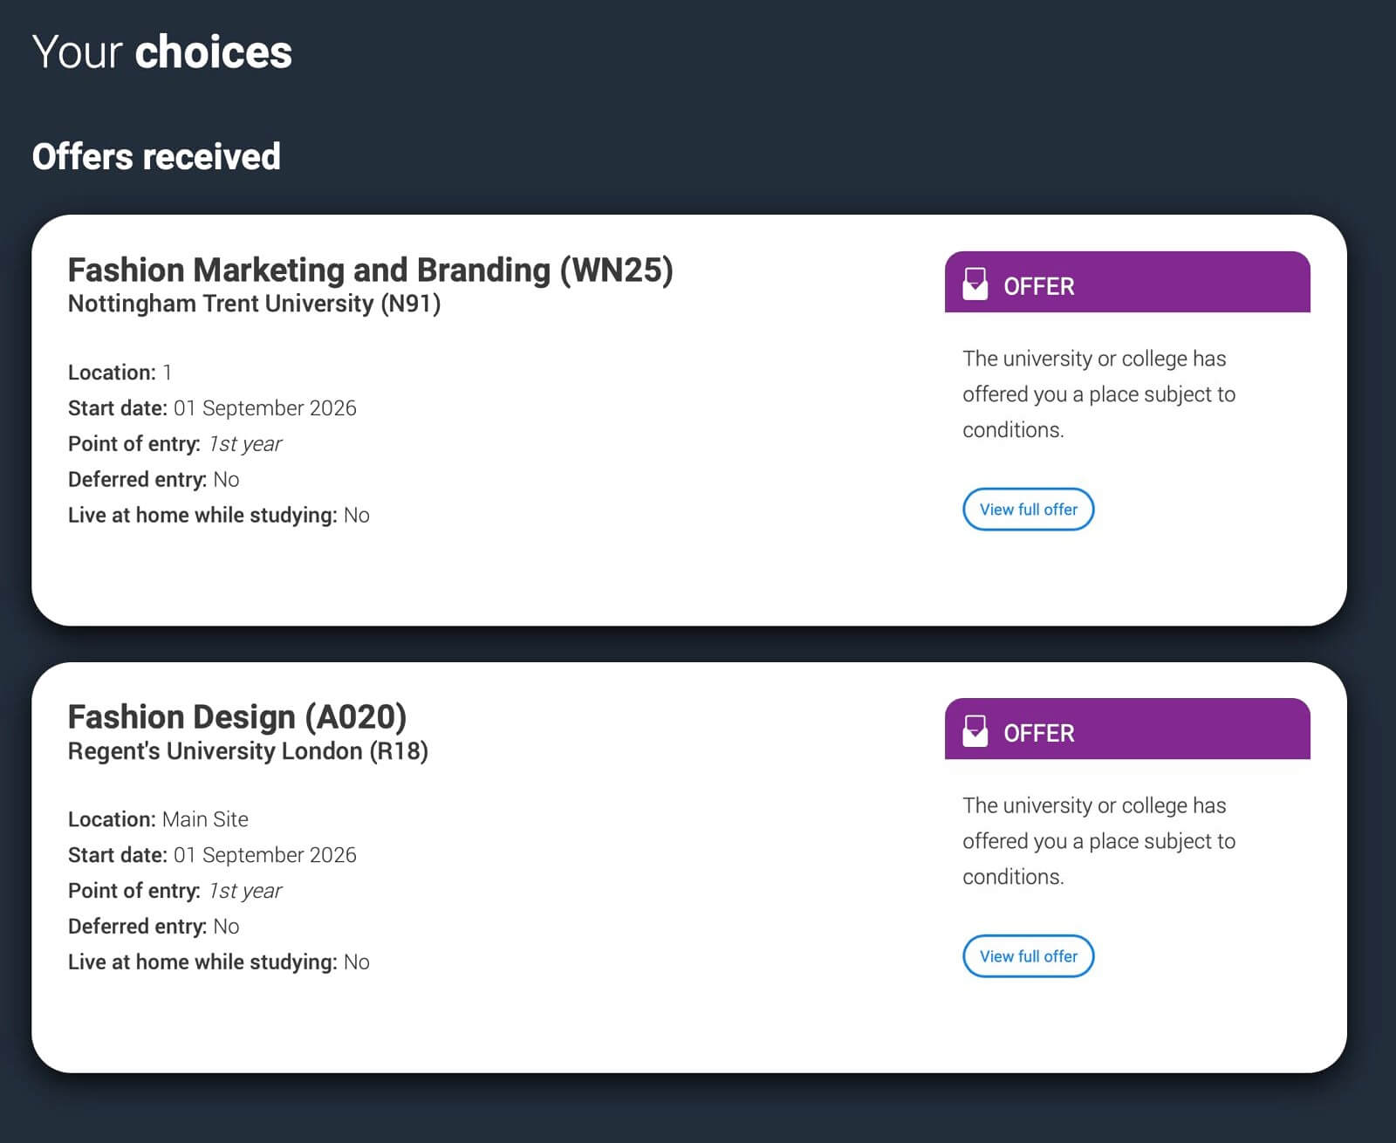The image size is (1396, 1143).
Task: Click "Live at home while studying" under Fashion Design
Action: pyautogui.click(x=218, y=962)
